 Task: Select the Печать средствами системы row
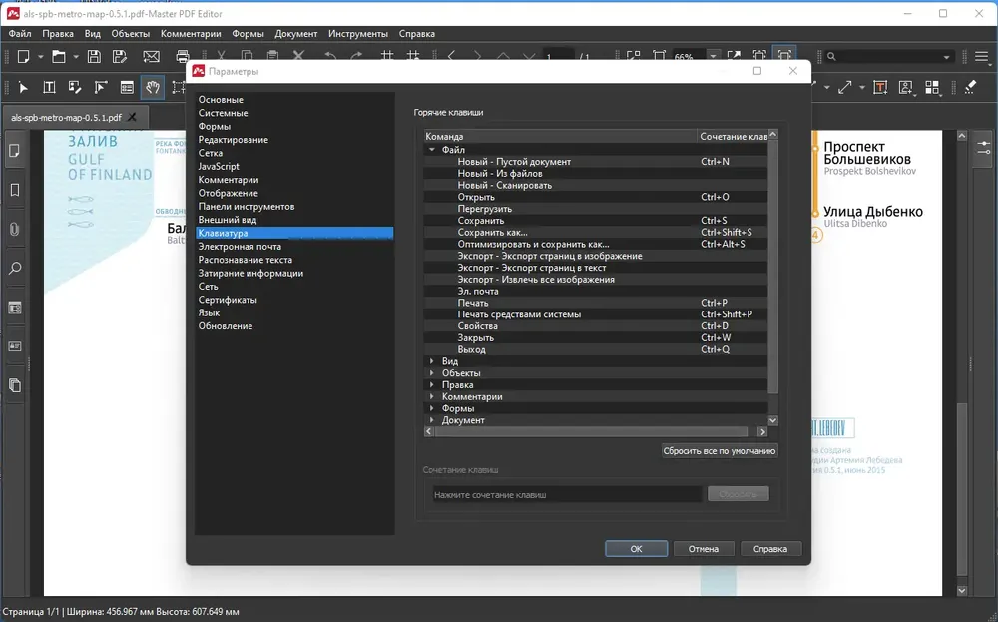point(596,314)
